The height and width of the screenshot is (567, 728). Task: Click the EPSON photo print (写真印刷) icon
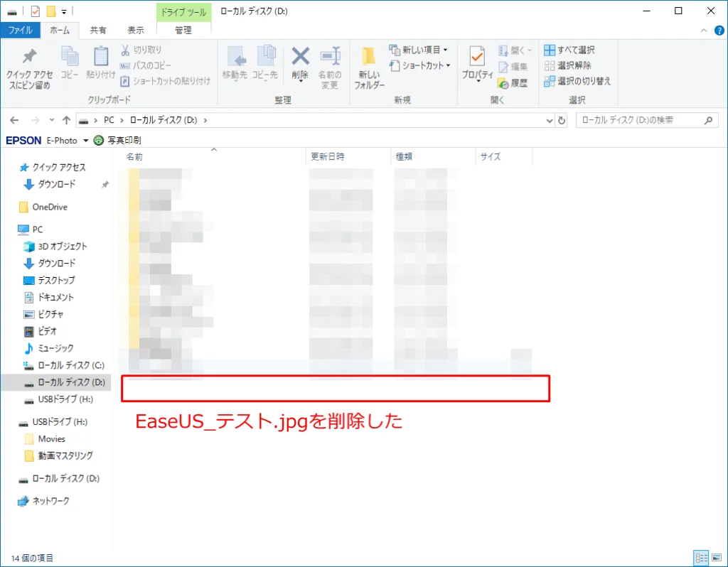click(99, 140)
